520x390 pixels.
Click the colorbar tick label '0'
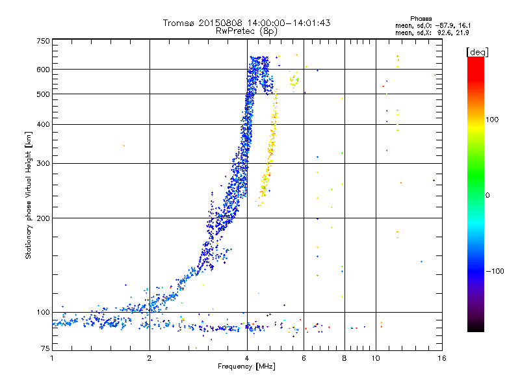[487, 196]
